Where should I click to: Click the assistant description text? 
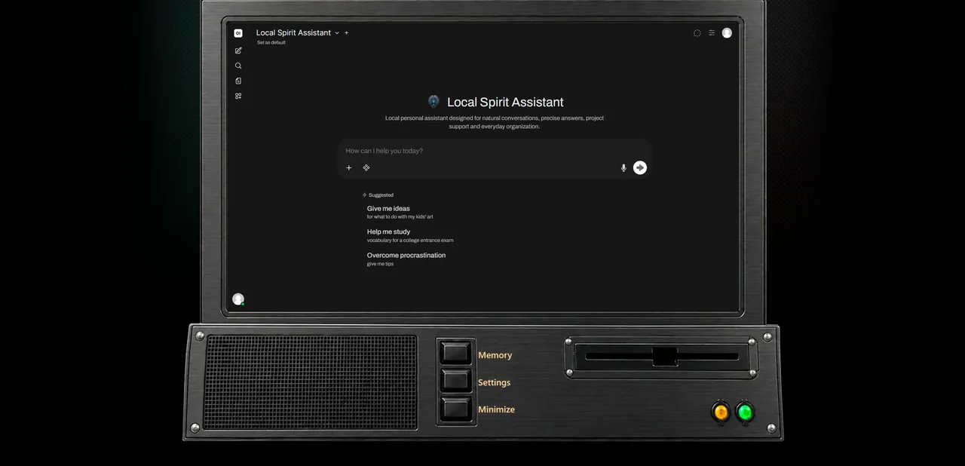(495, 122)
